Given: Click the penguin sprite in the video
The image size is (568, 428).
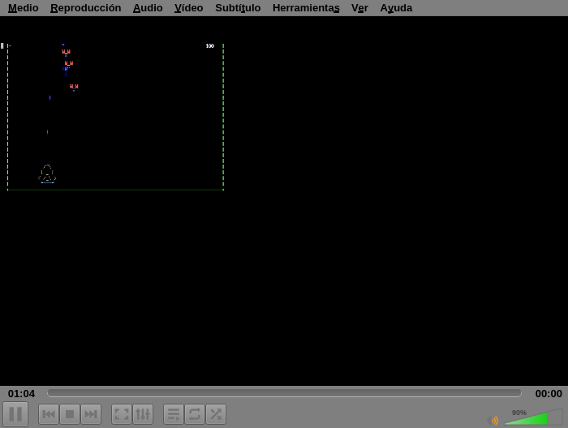Looking at the screenshot, I should click(x=47, y=174).
